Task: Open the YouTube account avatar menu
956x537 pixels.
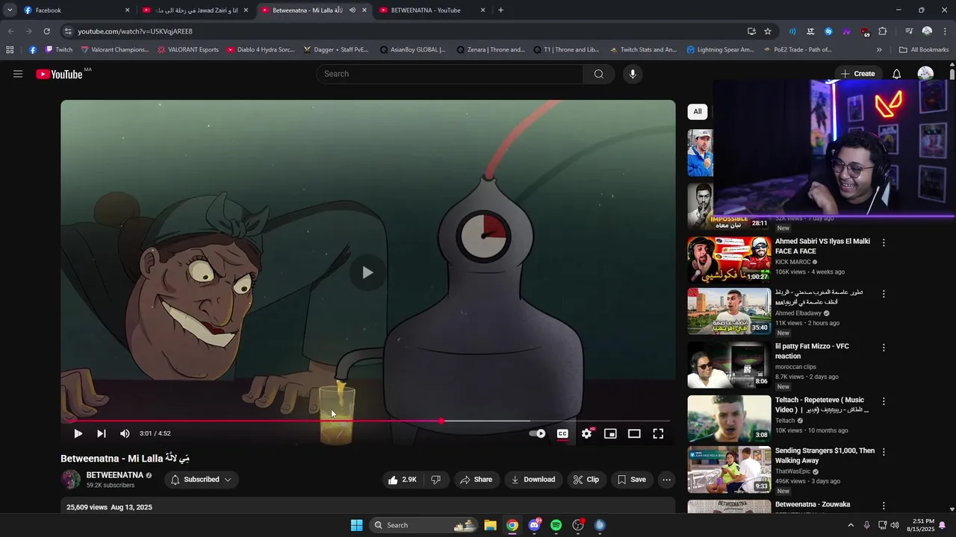Action: (x=925, y=74)
